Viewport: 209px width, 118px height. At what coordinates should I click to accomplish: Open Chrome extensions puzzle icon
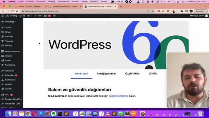[x=182, y=11]
